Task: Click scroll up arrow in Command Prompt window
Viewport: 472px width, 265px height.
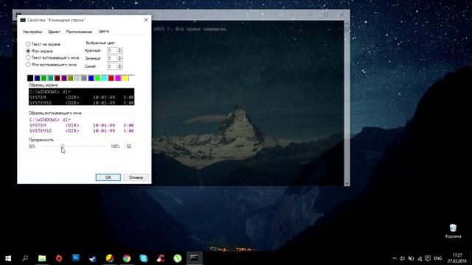Action: (x=347, y=23)
